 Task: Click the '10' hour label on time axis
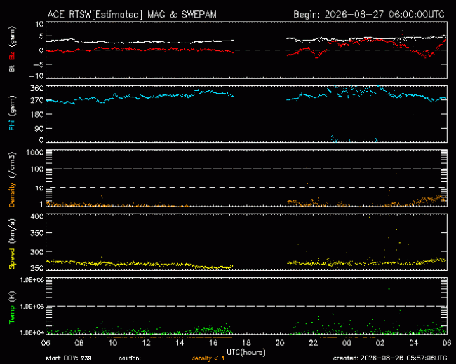(x=113, y=343)
